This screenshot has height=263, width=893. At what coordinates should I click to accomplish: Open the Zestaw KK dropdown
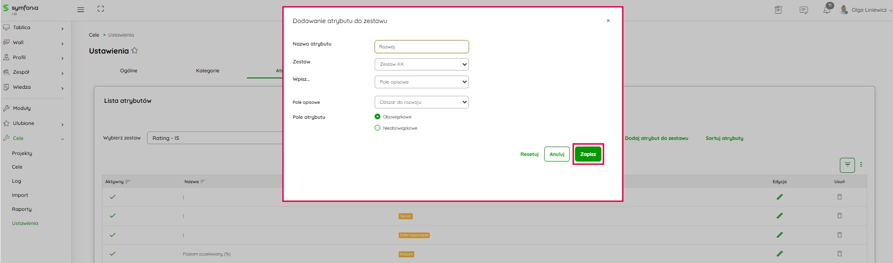tap(421, 64)
